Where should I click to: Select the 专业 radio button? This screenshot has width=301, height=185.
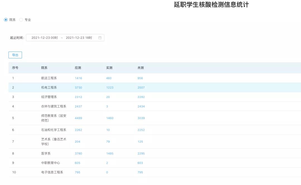[x=21, y=20]
